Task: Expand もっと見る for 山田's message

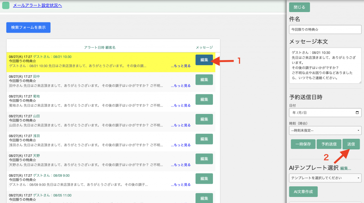Action: 181,125
